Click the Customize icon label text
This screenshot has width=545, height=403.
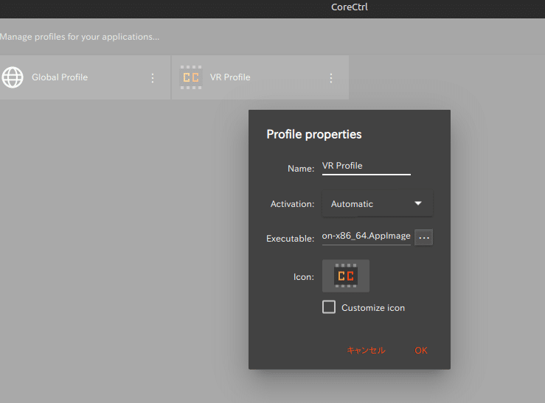tap(373, 308)
